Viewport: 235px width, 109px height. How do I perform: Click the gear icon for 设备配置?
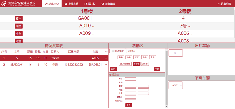point(103,4)
